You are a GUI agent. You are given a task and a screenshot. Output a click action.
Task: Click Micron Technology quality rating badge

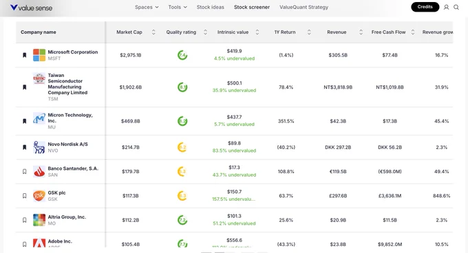(182, 121)
